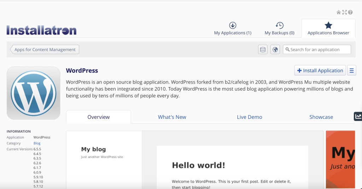
Task: Click the Install Application button
Action: coord(320,71)
